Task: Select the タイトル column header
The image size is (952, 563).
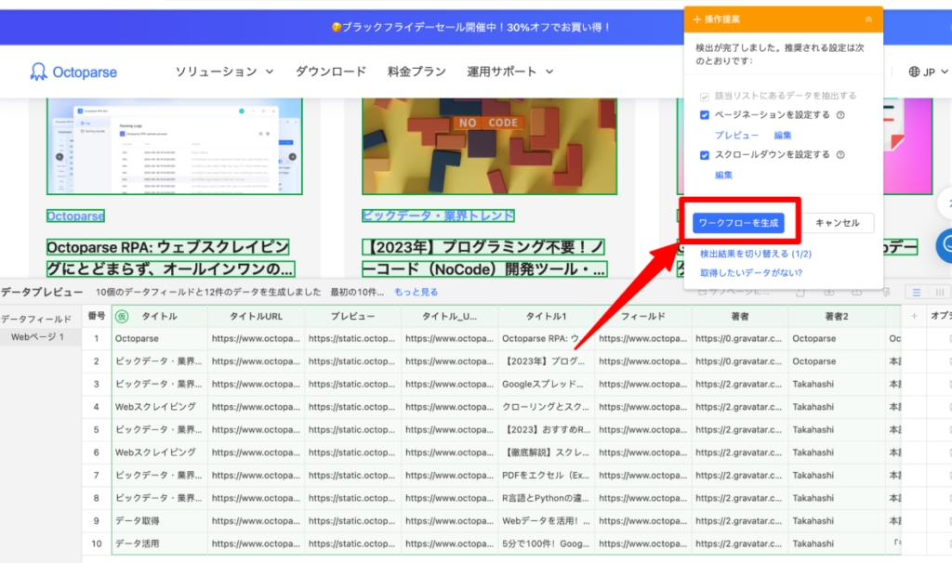Action: point(160,316)
